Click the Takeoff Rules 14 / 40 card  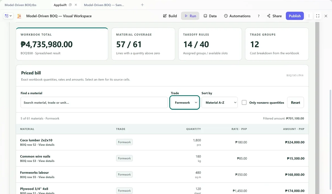210,44
